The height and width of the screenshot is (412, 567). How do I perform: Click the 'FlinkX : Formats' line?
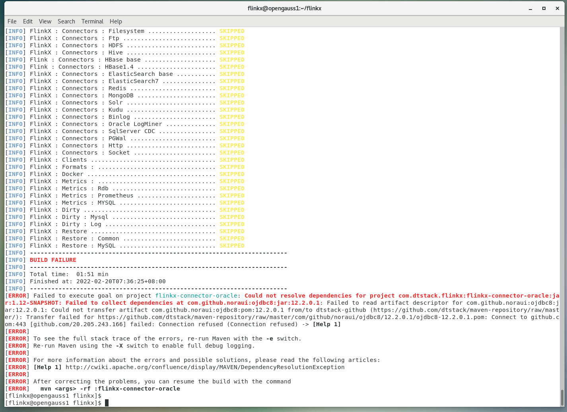(x=125, y=167)
